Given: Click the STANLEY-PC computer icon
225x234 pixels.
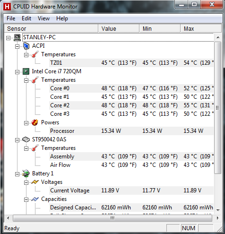Looking at the screenshot, I should point(17,37).
